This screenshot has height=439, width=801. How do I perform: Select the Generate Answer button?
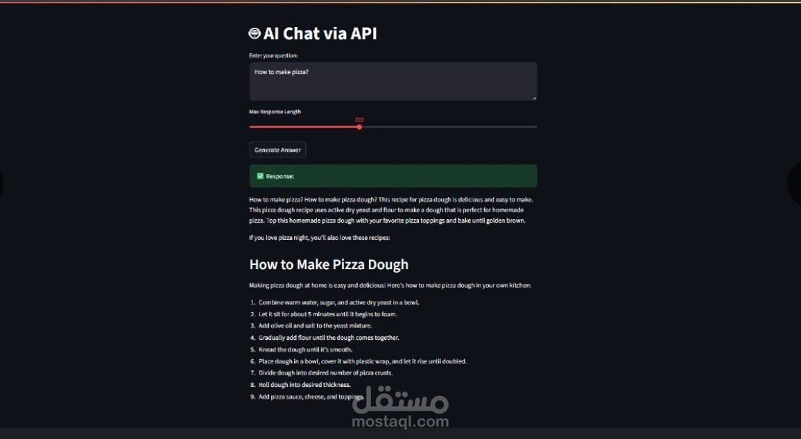click(277, 149)
